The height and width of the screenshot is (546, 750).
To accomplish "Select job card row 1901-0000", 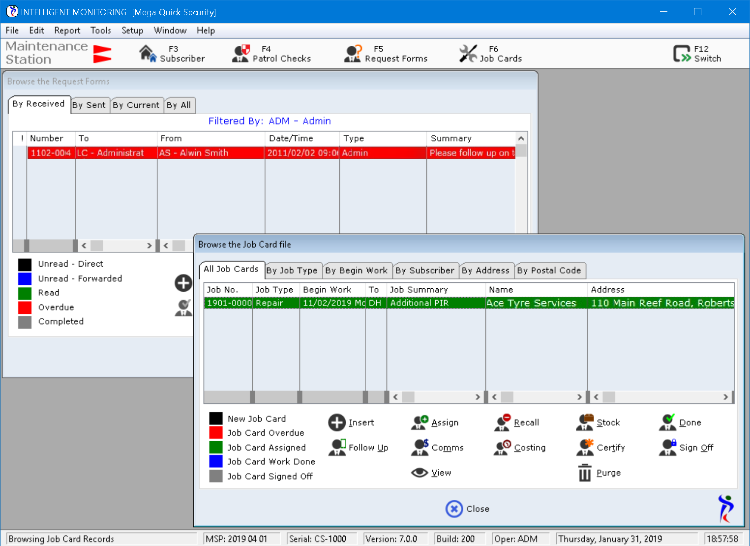I will [469, 303].
